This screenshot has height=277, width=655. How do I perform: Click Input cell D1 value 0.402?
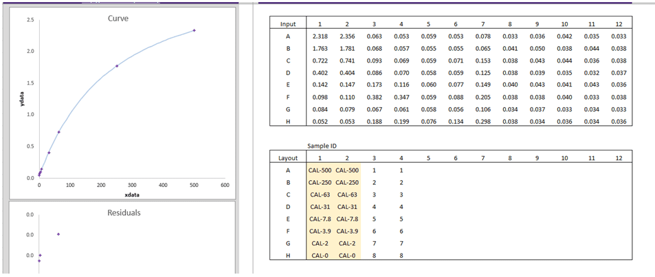coord(320,73)
